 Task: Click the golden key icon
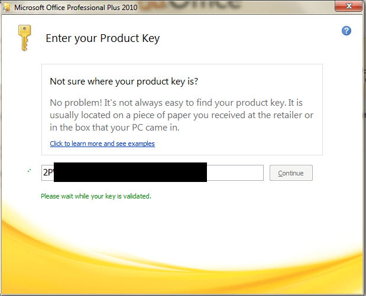pos(22,39)
